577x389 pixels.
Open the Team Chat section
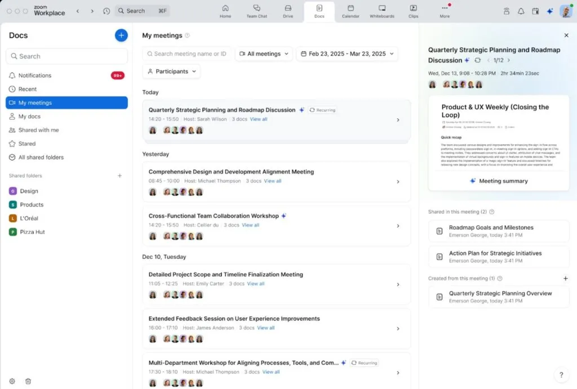pos(257,11)
